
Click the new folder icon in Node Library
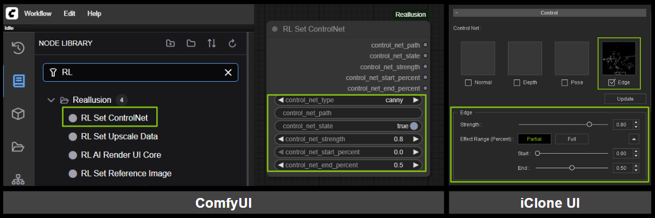170,43
